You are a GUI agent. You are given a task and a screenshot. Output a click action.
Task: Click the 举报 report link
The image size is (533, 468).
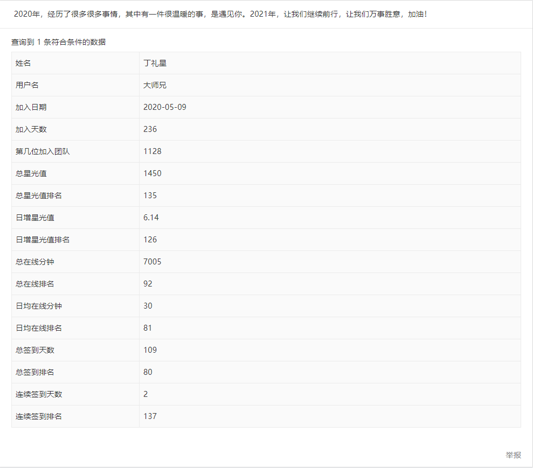[513, 455]
